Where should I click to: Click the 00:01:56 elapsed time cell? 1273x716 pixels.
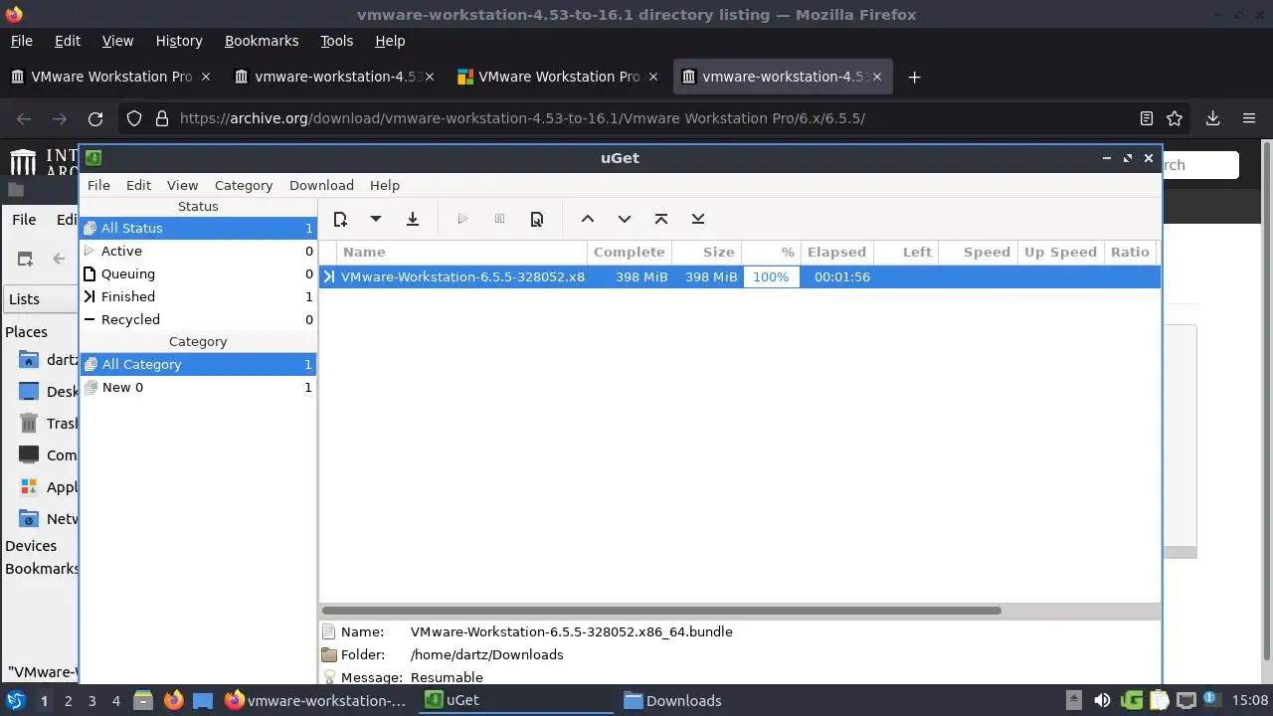841,276
